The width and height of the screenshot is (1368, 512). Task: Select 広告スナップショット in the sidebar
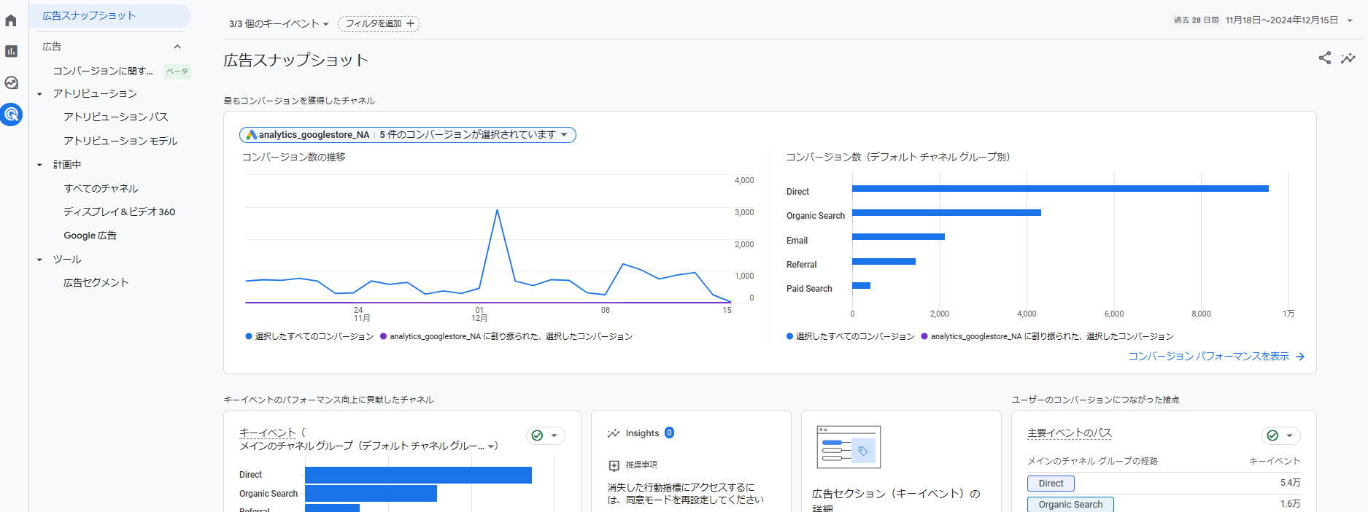pos(110,15)
